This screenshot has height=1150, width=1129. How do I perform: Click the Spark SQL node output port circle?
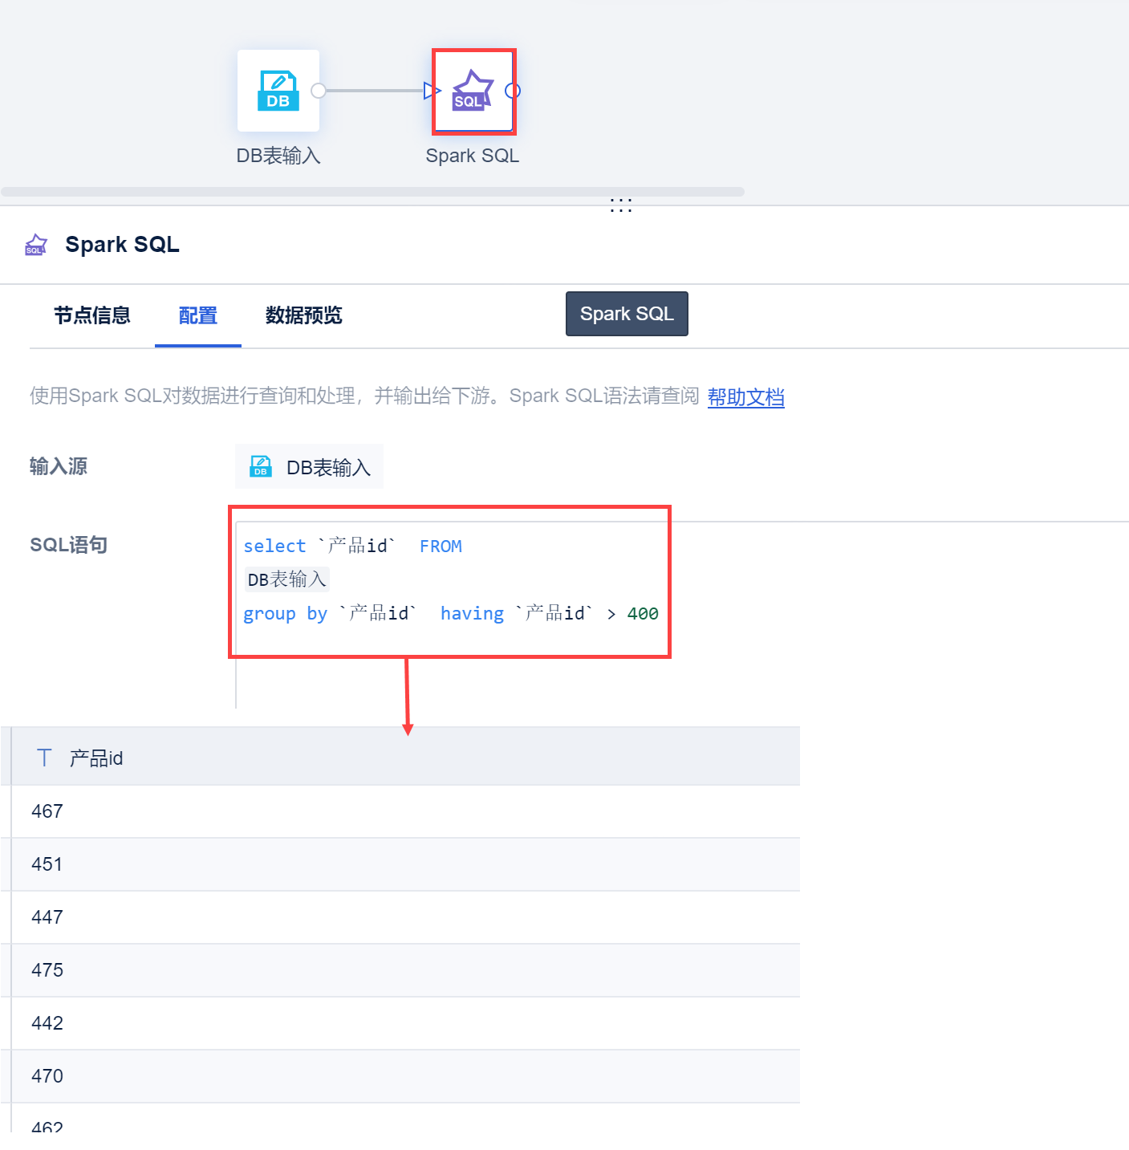coord(513,91)
